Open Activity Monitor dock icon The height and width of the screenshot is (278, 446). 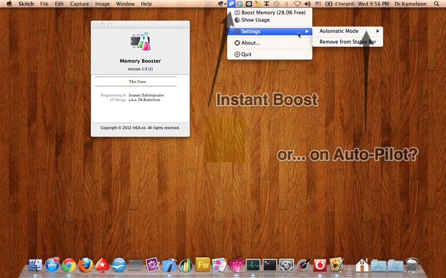[x=253, y=265]
